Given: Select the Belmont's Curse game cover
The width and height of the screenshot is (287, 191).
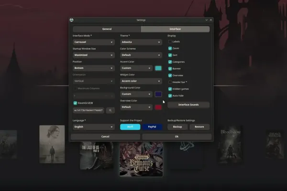Looking at the screenshot, I should 141,159.
